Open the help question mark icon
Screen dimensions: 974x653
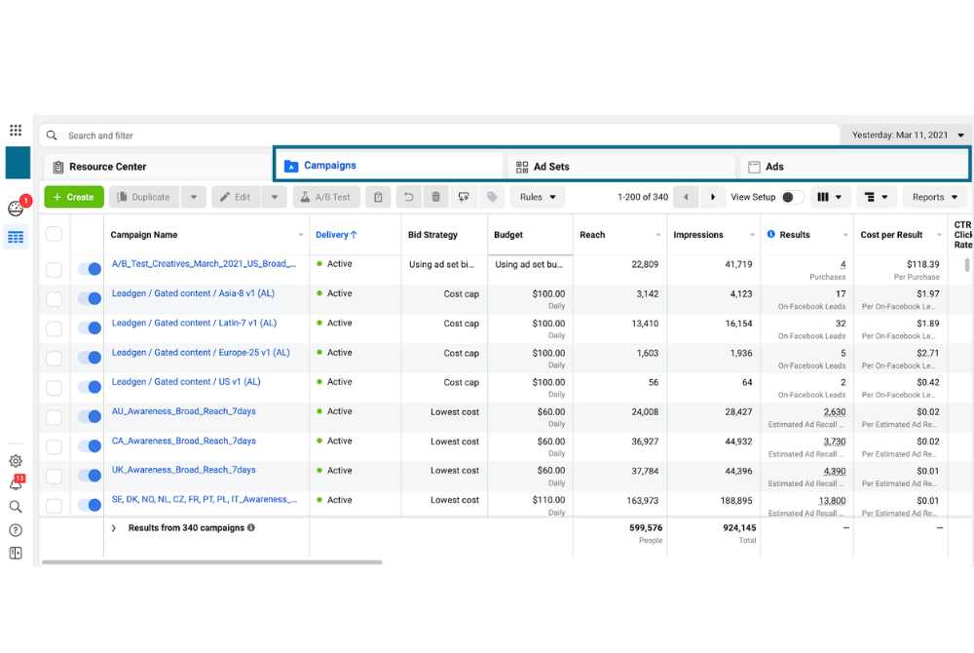coord(16,530)
